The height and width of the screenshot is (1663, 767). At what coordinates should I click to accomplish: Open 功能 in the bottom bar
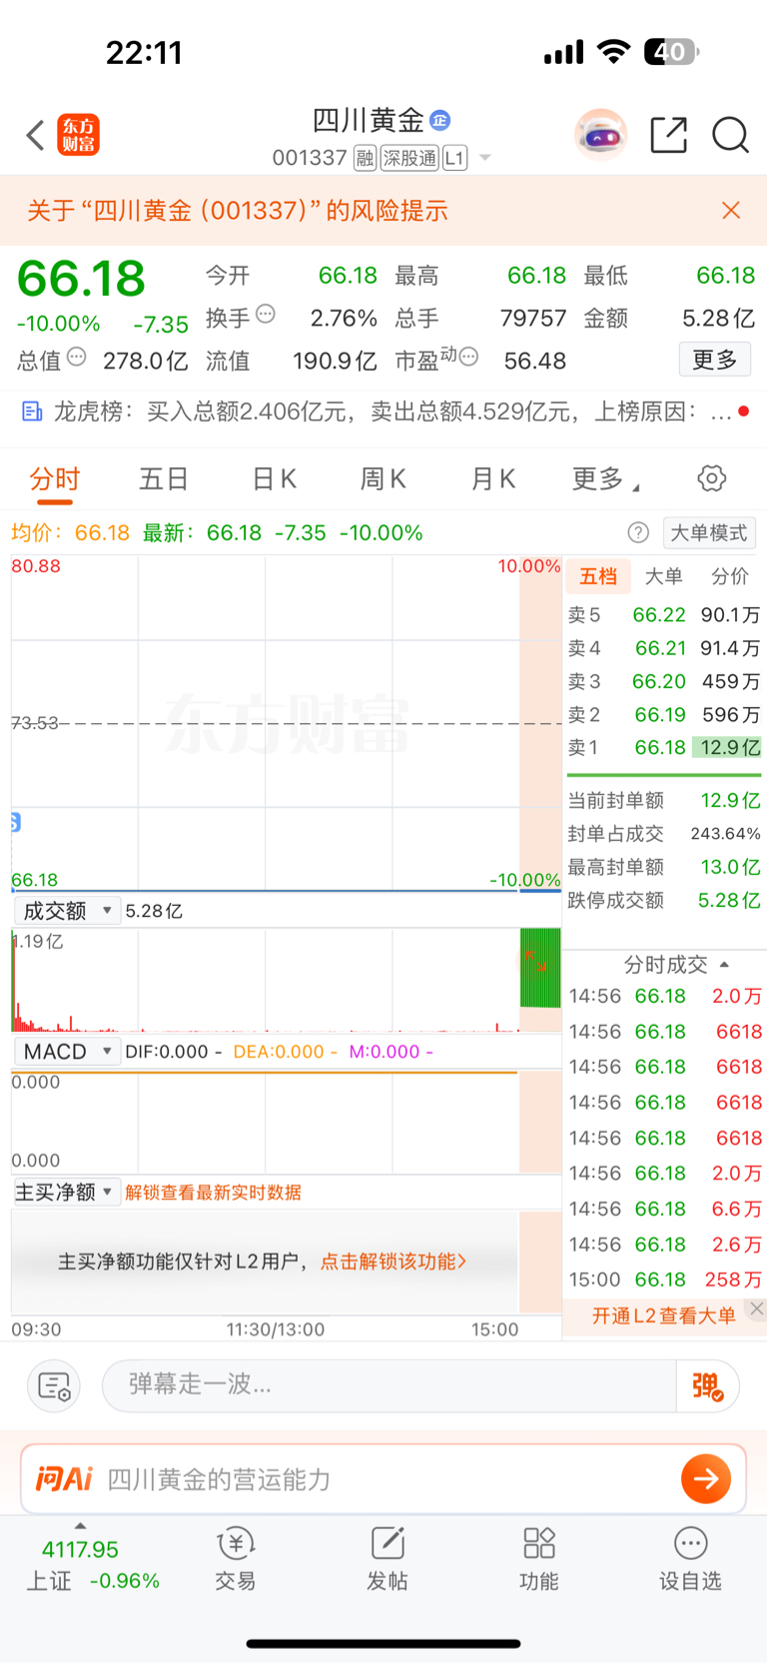pyautogui.click(x=539, y=1558)
